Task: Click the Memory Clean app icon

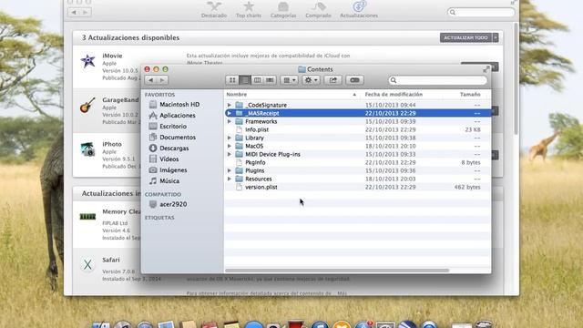Action: [87, 217]
